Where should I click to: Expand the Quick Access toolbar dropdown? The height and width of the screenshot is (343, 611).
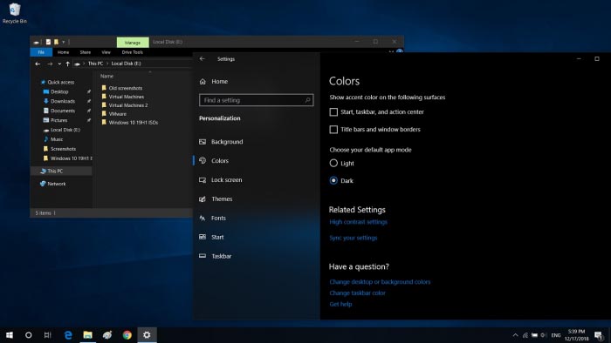(x=64, y=42)
